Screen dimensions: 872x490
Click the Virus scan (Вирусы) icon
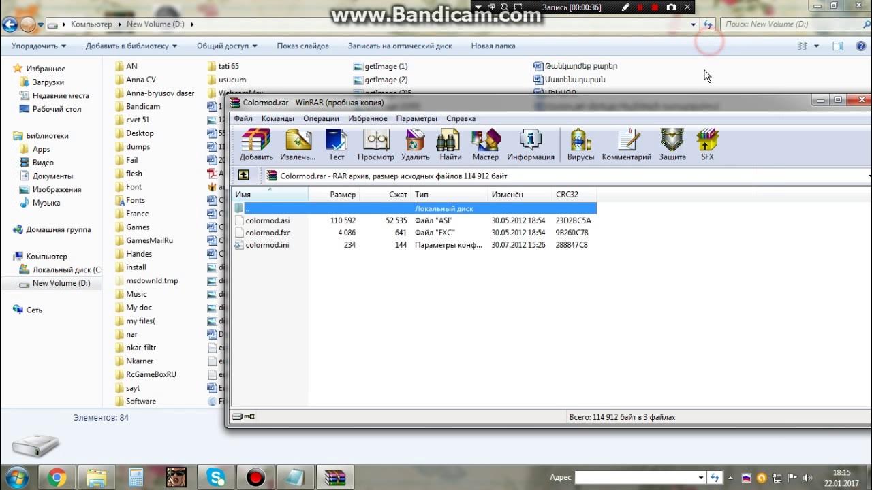point(580,145)
